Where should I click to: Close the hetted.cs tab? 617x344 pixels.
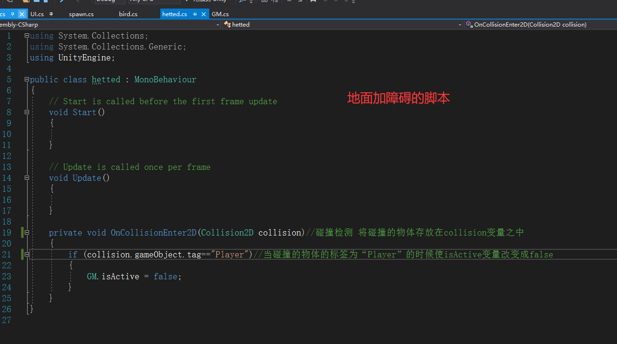204,14
